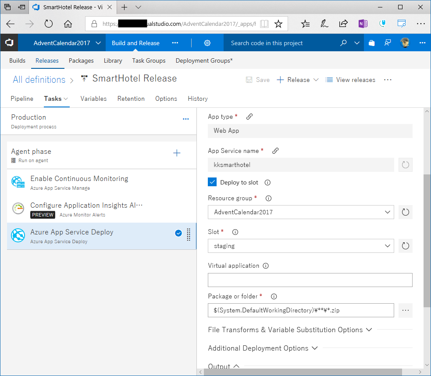Go to browser Home page
Screen dimensions: 431x376
68,24
